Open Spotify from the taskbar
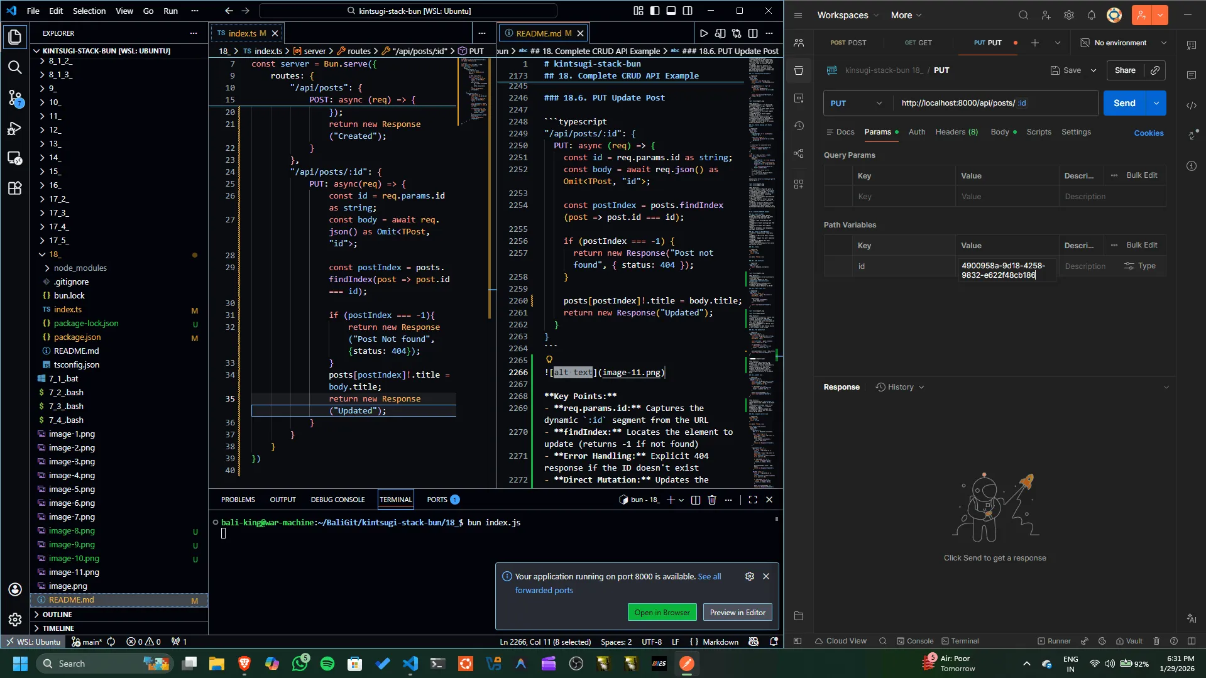Screen dimensions: 1206x678 (x=327, y=664)
